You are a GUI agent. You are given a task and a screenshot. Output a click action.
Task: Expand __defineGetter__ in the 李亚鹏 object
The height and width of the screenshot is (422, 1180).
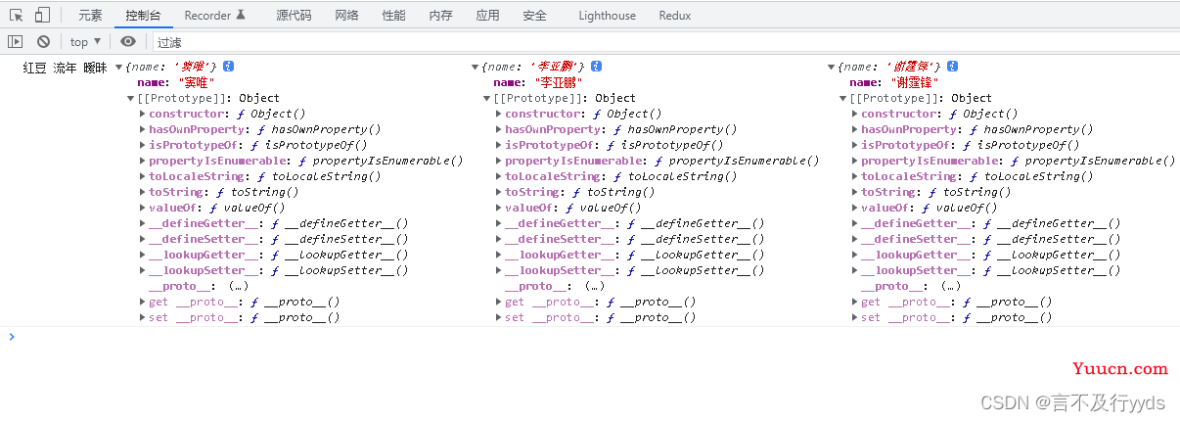click(x=499, y=223)
